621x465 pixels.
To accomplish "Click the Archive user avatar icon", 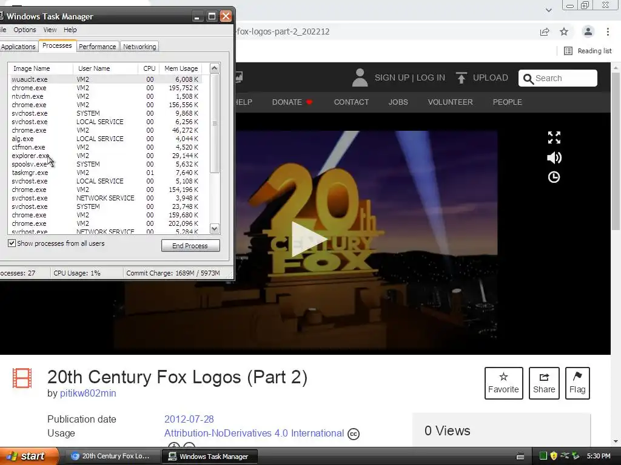I will coord(360,77).
